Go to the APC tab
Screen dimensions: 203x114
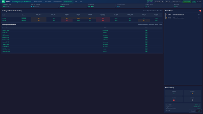click(x=76, y=2)
